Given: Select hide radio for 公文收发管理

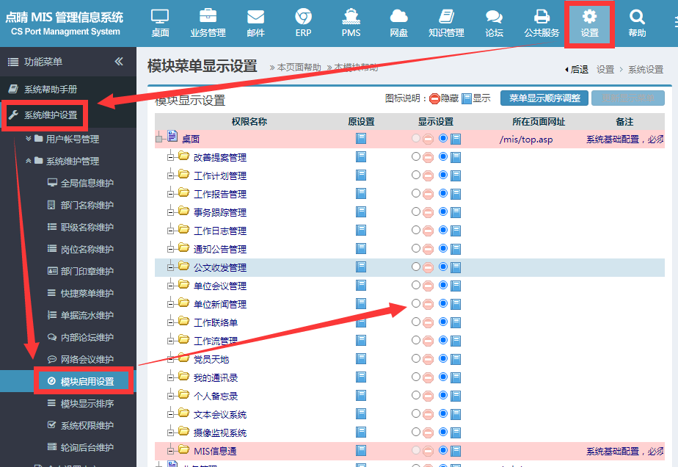Looking at the screenshot, I should tap(415, 267).
